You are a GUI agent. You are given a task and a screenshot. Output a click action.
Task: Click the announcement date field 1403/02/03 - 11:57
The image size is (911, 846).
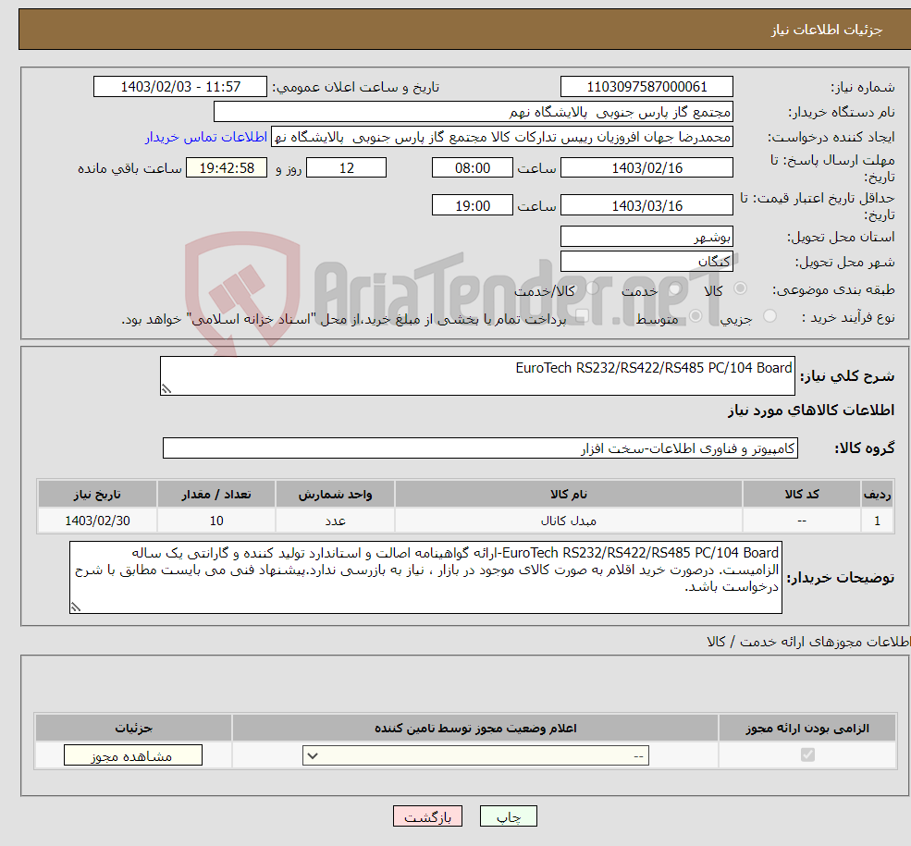[180, 87]
